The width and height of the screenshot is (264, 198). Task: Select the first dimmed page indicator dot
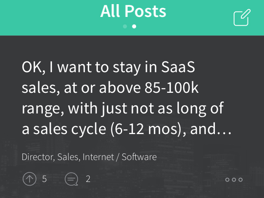(125, 26)
